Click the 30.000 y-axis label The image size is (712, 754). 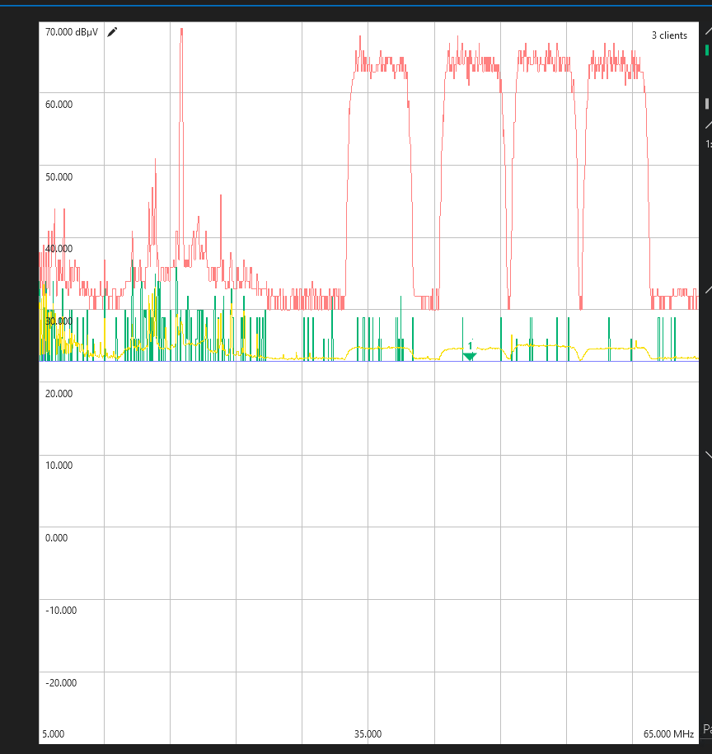coord(59,321)
